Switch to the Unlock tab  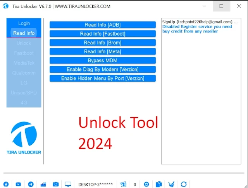(24, 43)
